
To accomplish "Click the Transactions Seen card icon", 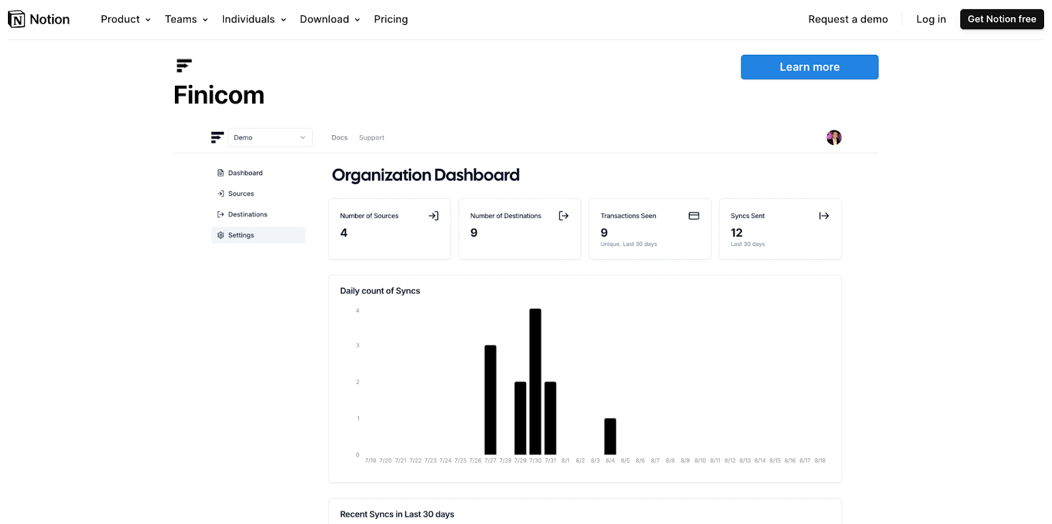I will pyautogui.click(x=694, y=216).
